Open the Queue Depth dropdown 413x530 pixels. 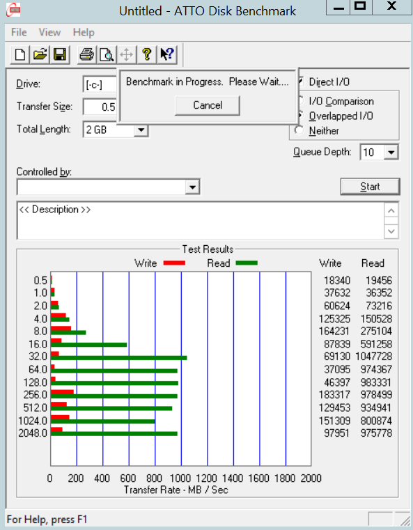tap(391, 153)
